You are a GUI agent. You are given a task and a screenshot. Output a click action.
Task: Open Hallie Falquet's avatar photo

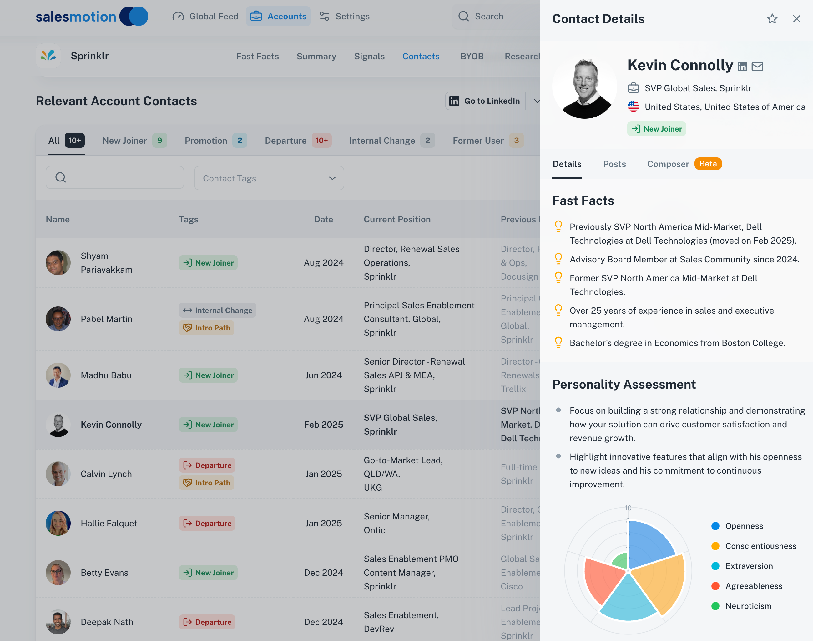pyautogui.click(x=58, y=523)
